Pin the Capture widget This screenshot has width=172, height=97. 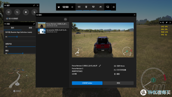(x=34, y=5)
